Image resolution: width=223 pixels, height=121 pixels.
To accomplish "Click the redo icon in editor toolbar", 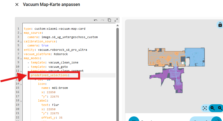I will 102,20.
